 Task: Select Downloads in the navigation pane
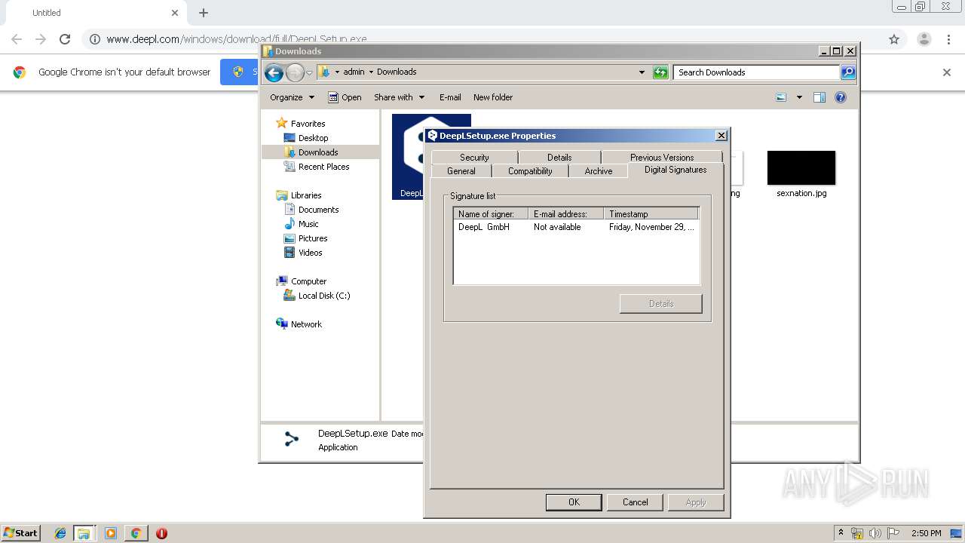pos(317,152)
